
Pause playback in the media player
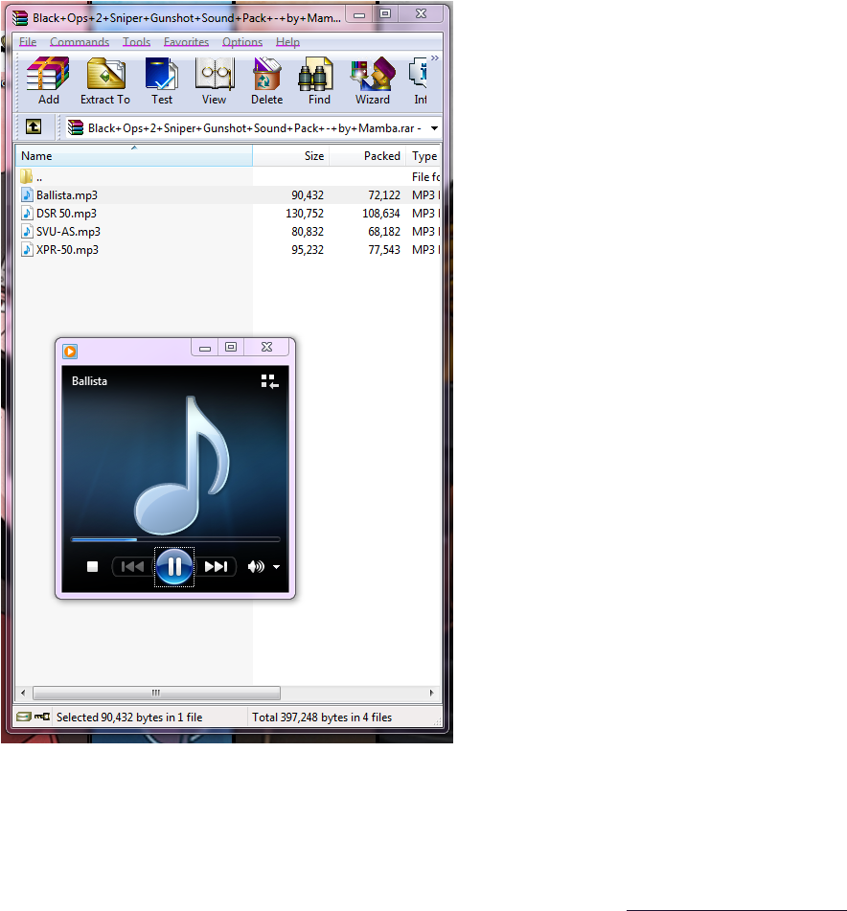[x=173, y=566]
